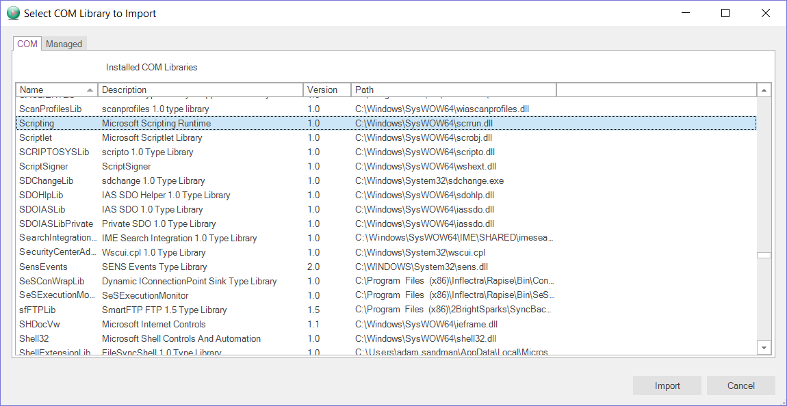This screenshot has width=787, height=406.
Task: Click the Path column header
Action: pos(453,90)
